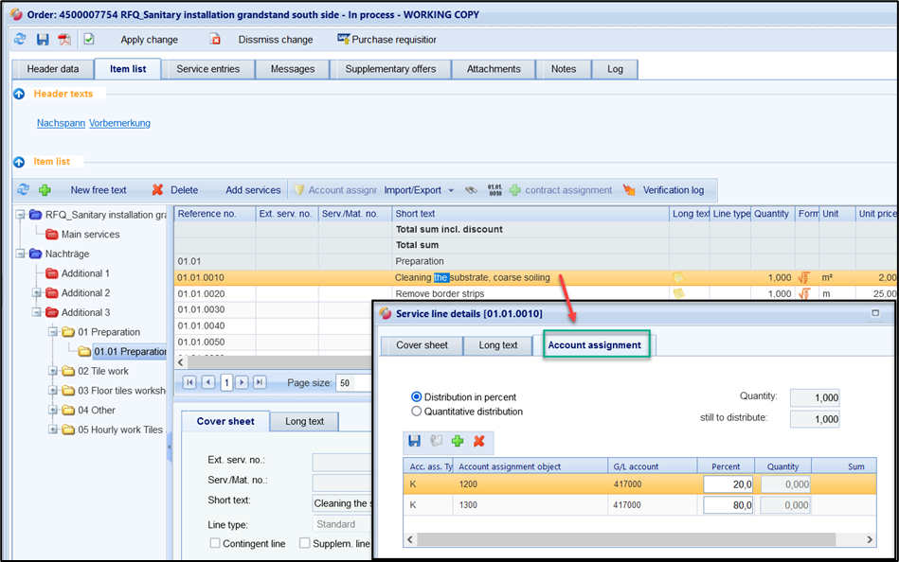The height and width of the screenshot is (562, 899).
Task: Delete account assignment row with red X
Action: pos(478,441)
